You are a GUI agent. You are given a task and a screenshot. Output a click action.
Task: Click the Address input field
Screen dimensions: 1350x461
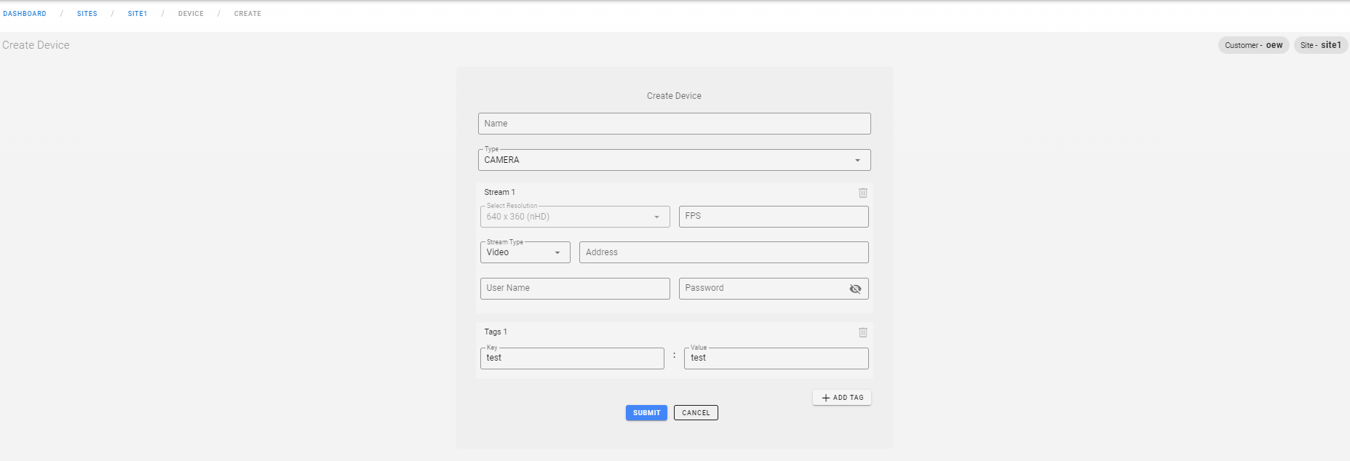[723, 252]
